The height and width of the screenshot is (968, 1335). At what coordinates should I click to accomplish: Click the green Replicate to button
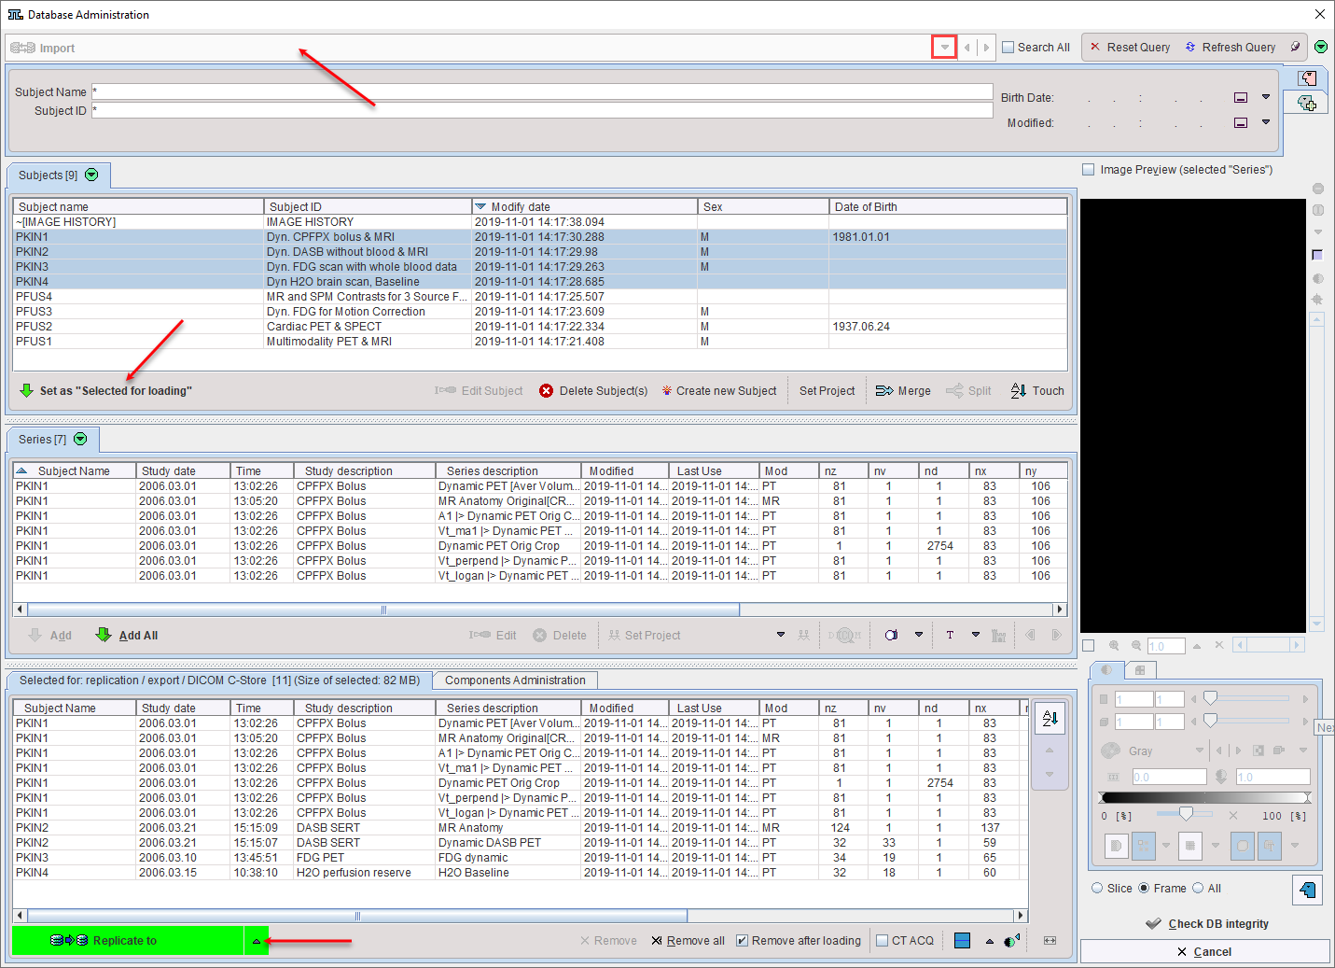coord(128,940)
